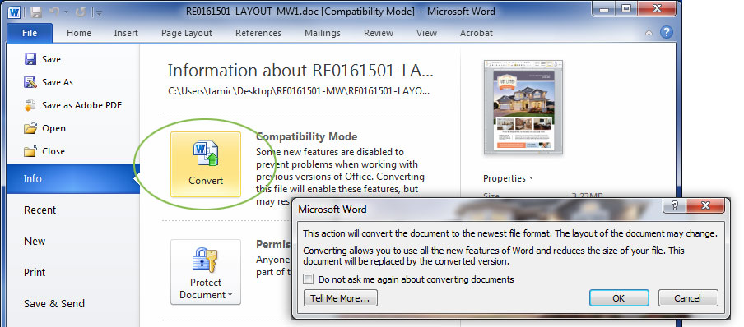Open the Protect Document dropdown button
744x327 pixels.
click(x=206, y=272)
